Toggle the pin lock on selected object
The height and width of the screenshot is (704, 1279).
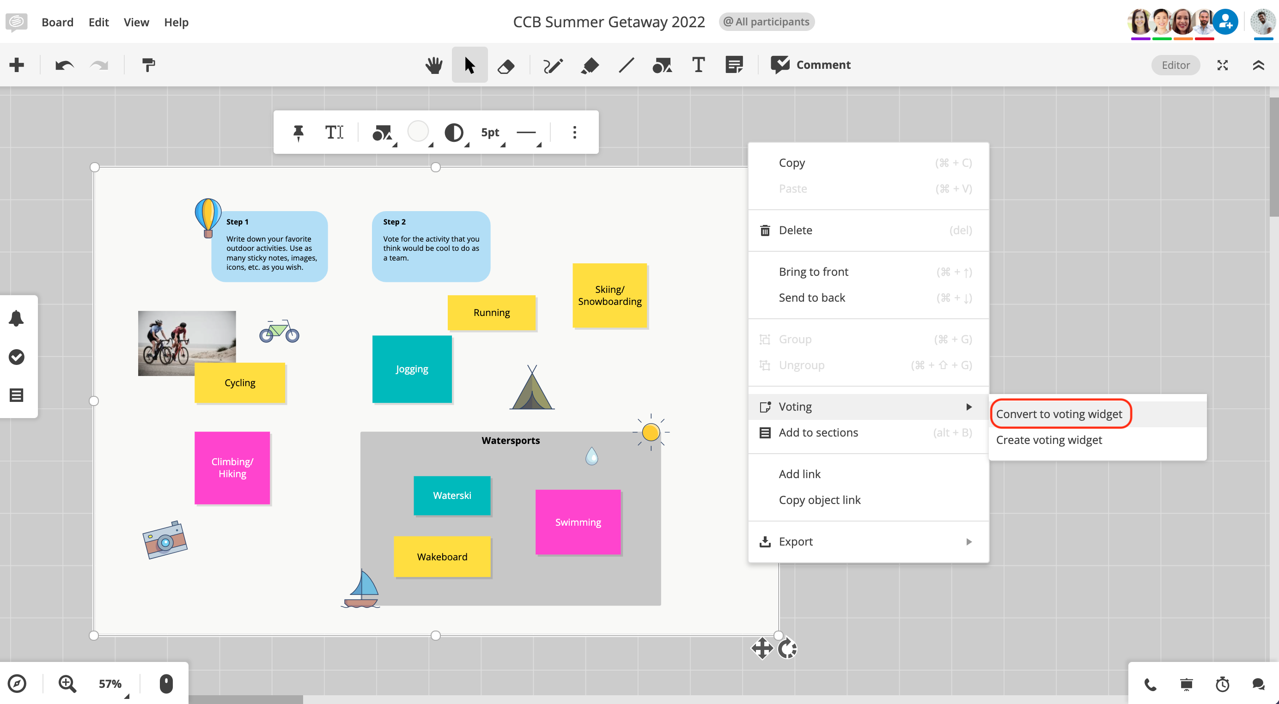[x=298, y=133]
